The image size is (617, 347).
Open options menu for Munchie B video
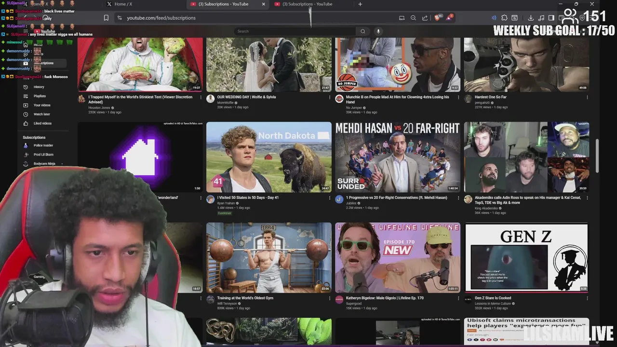click(458, 97)
